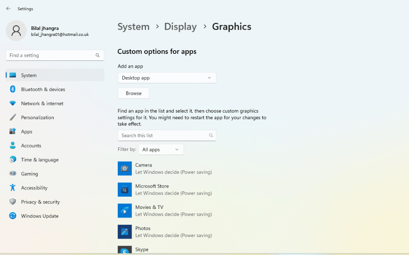Open Accounts settings category
Screen dimensions: 409x255
55,146
